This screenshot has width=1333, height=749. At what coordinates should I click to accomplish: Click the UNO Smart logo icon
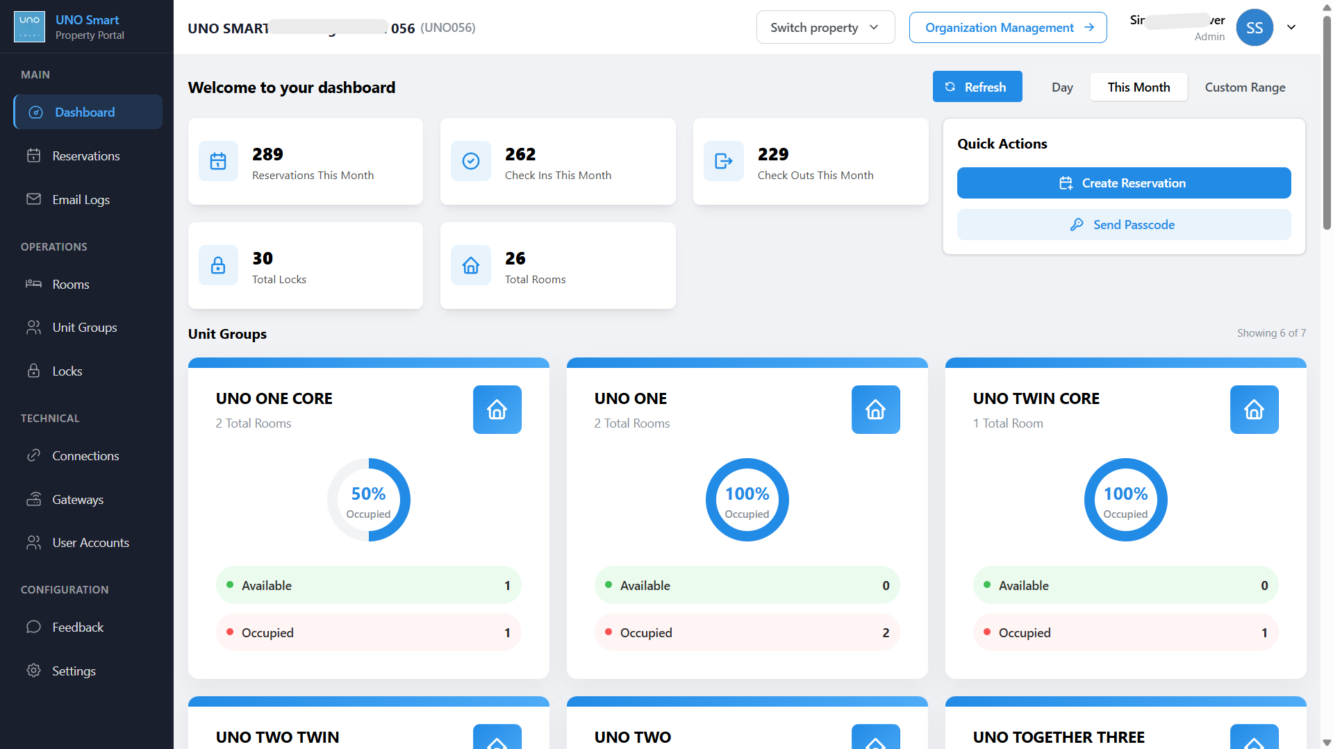(29, 27)
